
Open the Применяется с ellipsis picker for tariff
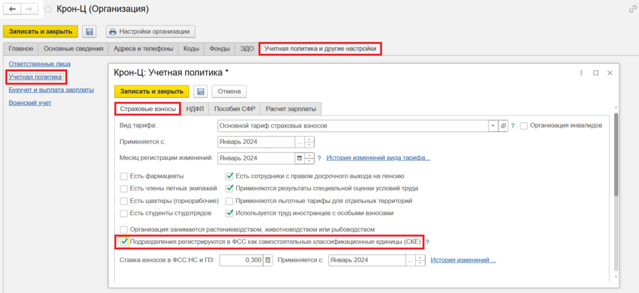(299, 142)
